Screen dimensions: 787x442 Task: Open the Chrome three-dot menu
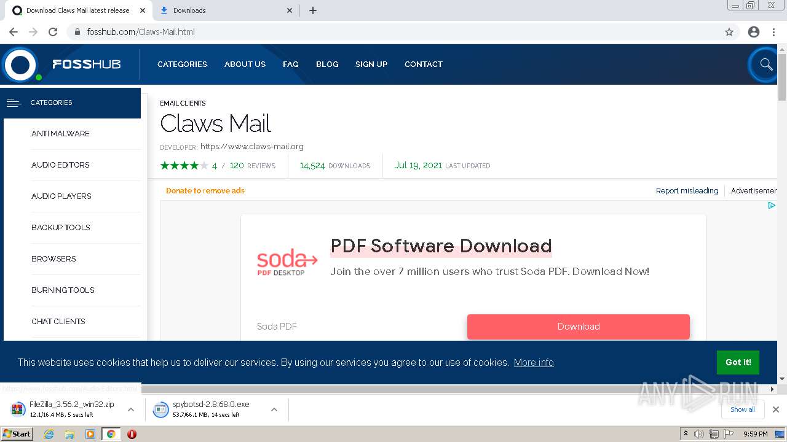pos(773,32)
